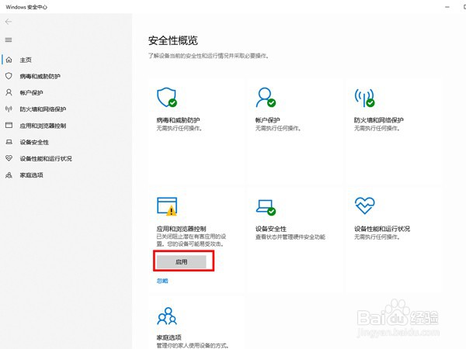The height and width of the screenshot is (349, 466).
Task: Click the shield icon in sidebar
Action: (9, 76)
